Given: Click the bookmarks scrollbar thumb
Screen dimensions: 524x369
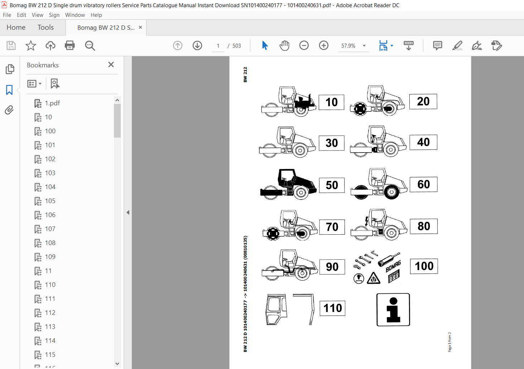Looking at the screenshot, I should [117, 121].
